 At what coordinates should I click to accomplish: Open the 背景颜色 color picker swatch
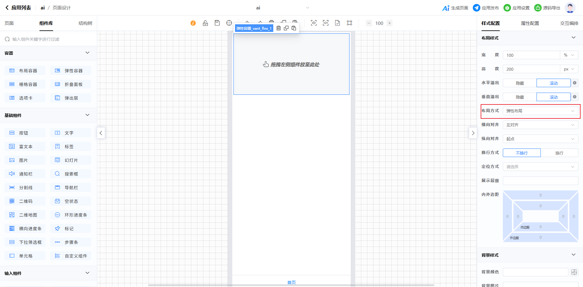pos(574,272)
